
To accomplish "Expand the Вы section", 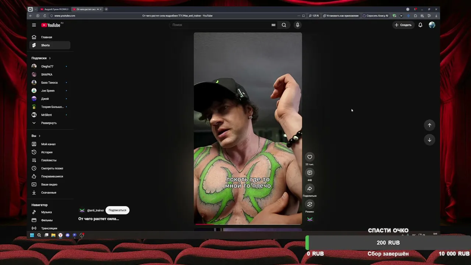I will [x=36, y=136].
